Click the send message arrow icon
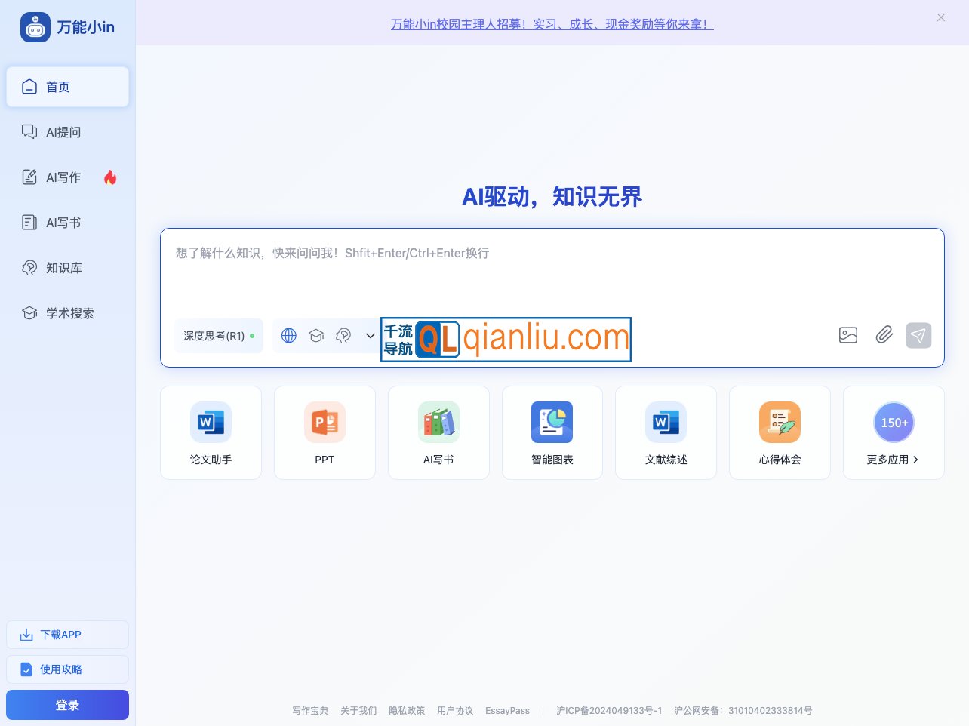This screenshot has height=726, width=969. click(918, 335)
